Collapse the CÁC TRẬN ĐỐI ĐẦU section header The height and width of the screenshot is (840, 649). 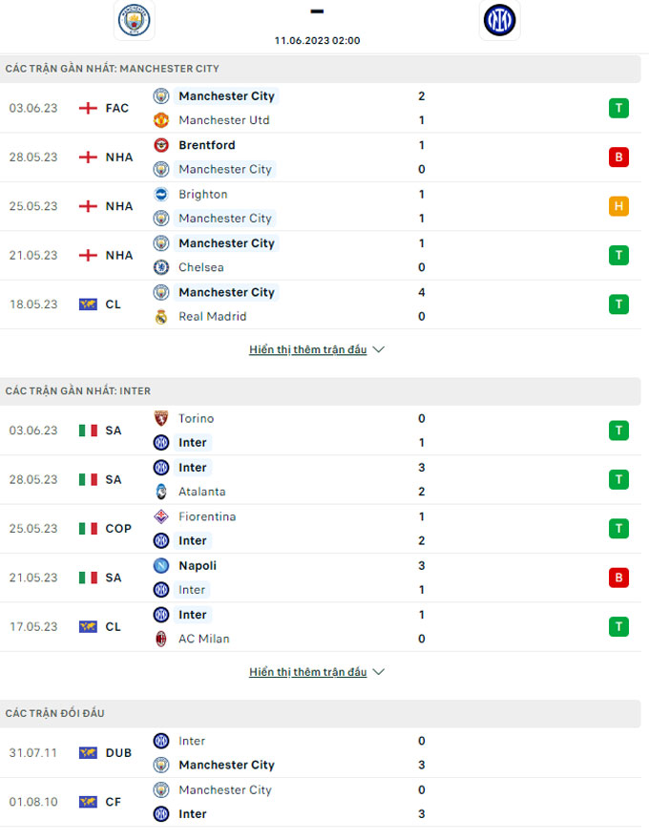pos(324,713)
